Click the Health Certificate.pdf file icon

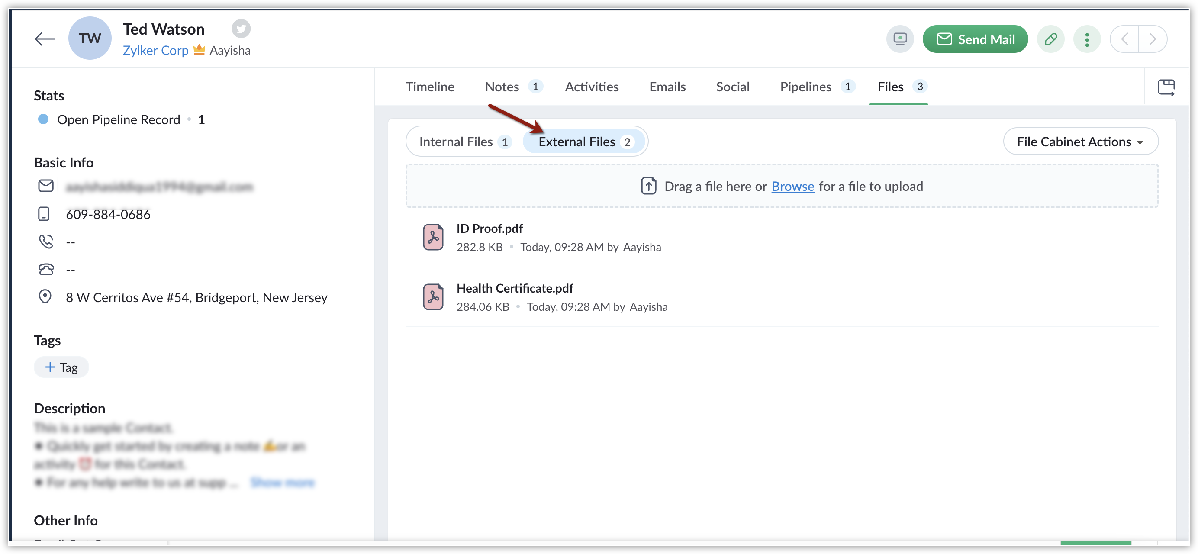433,297
